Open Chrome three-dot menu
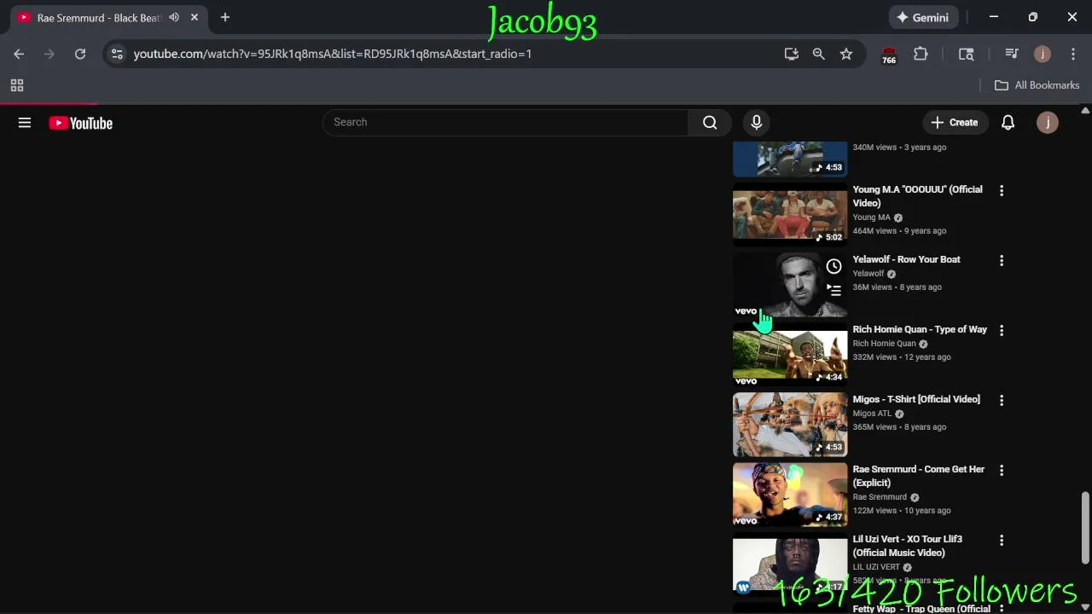 click(x=1073, y=54)
